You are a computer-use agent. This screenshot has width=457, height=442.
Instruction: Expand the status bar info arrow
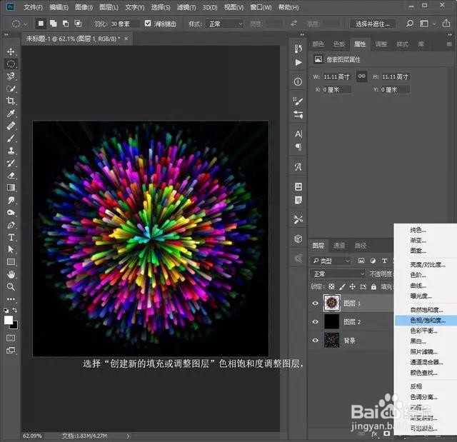point(128,436)
